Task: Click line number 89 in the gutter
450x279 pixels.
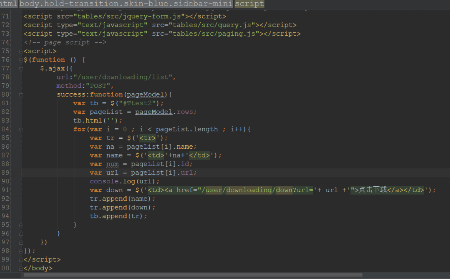Action: pos(5,172)
